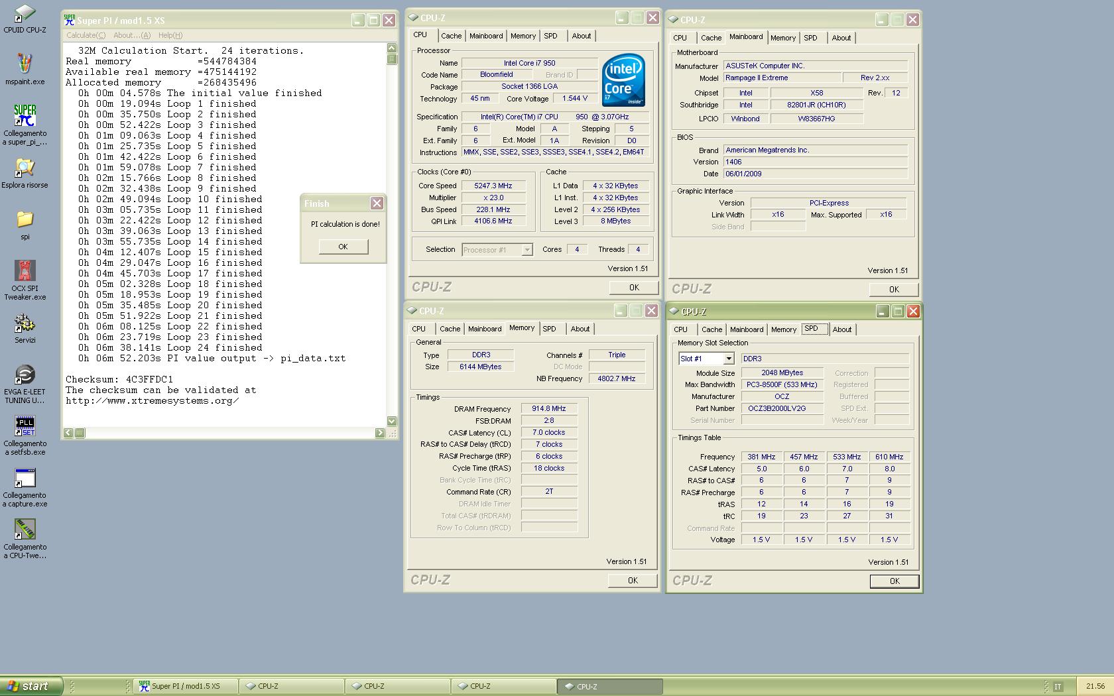Click the Super PI horizontal scrollbar left arrow
The image size is (1114, 696).
68,433
